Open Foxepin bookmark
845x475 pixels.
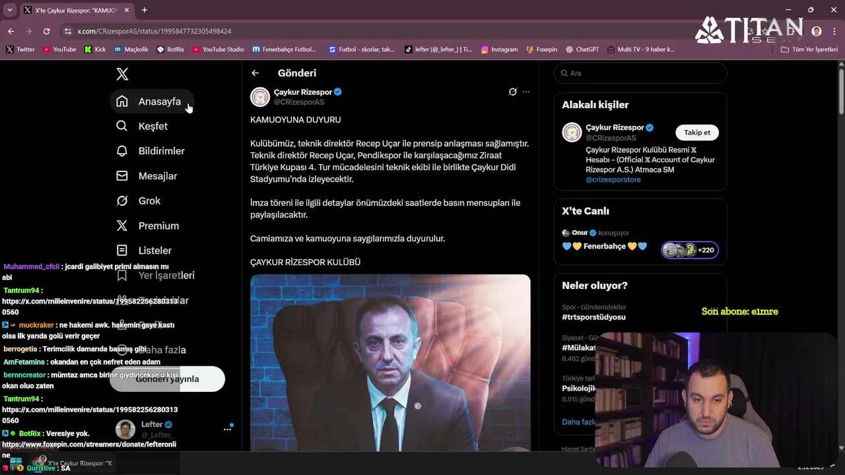pyautogui.click(x=541, y=49)
